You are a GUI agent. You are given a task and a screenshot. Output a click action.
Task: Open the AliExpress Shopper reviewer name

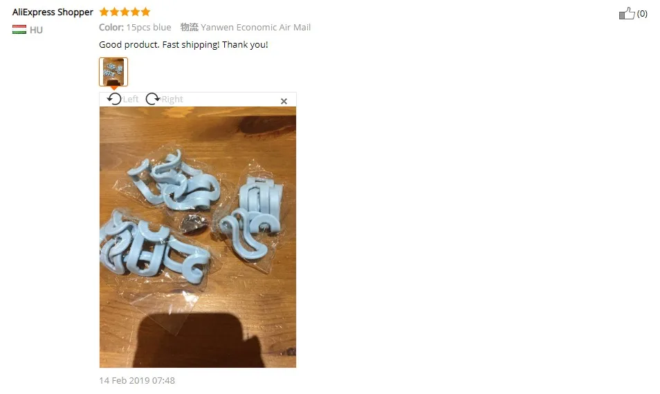pos(53,12)
